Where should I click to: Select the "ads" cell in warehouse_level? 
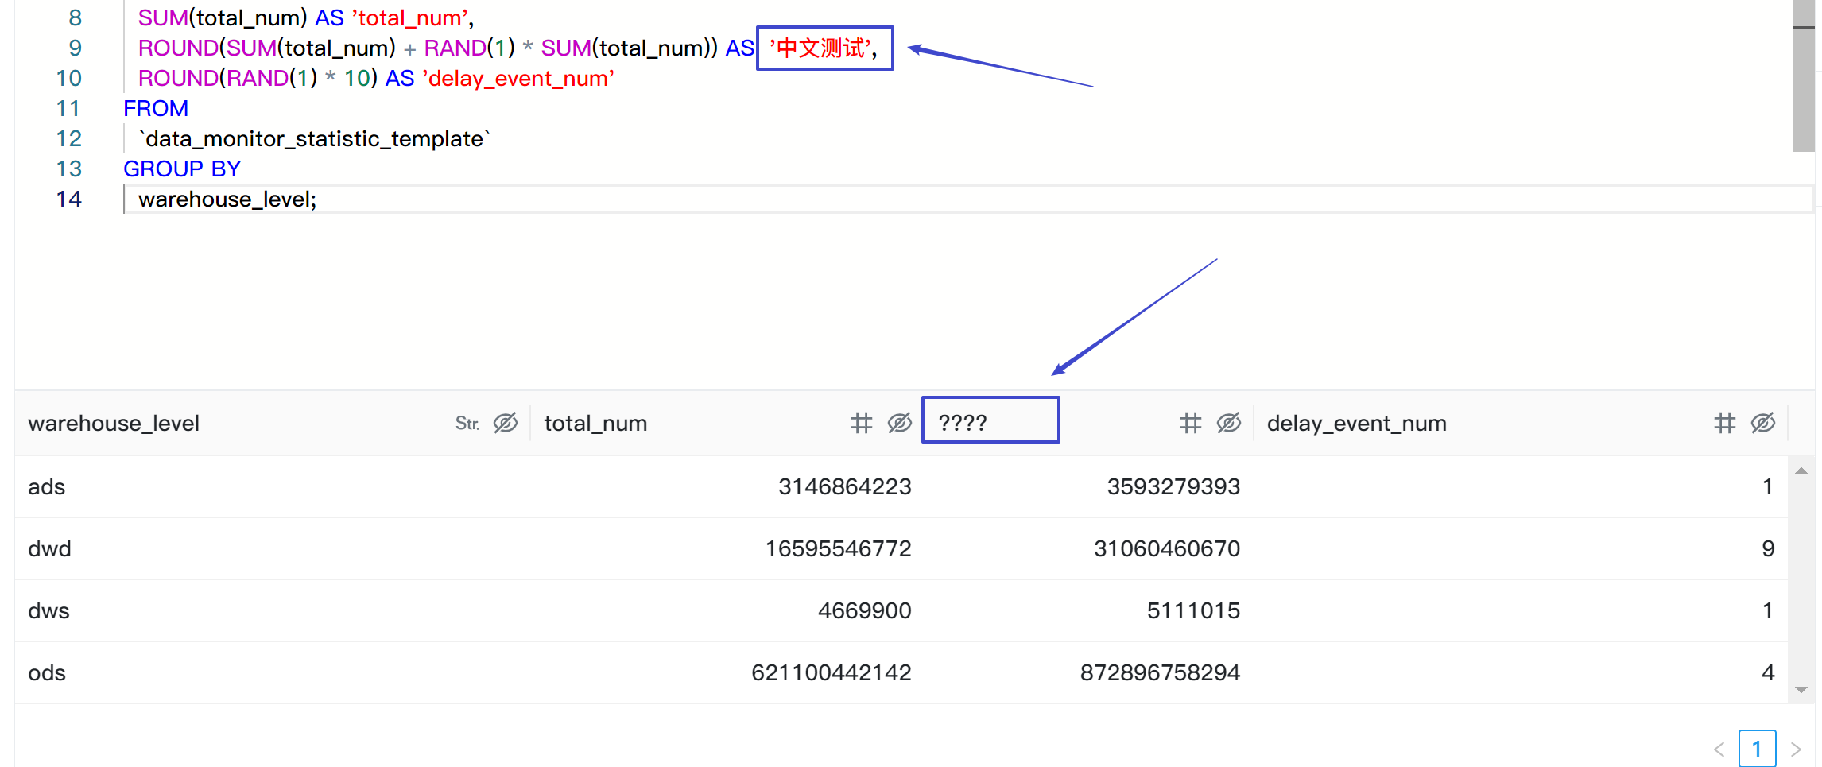coord(45,486)
